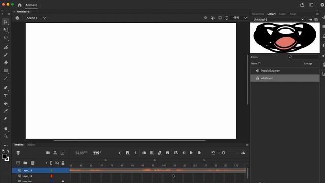Viewport: 325px width, 183px height.
Task: Select the Text tool
Action: (x=6, y=96)
